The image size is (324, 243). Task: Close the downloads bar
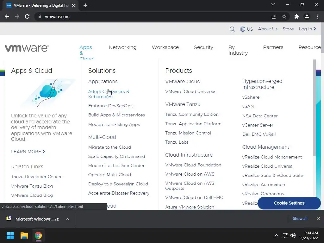318,219
